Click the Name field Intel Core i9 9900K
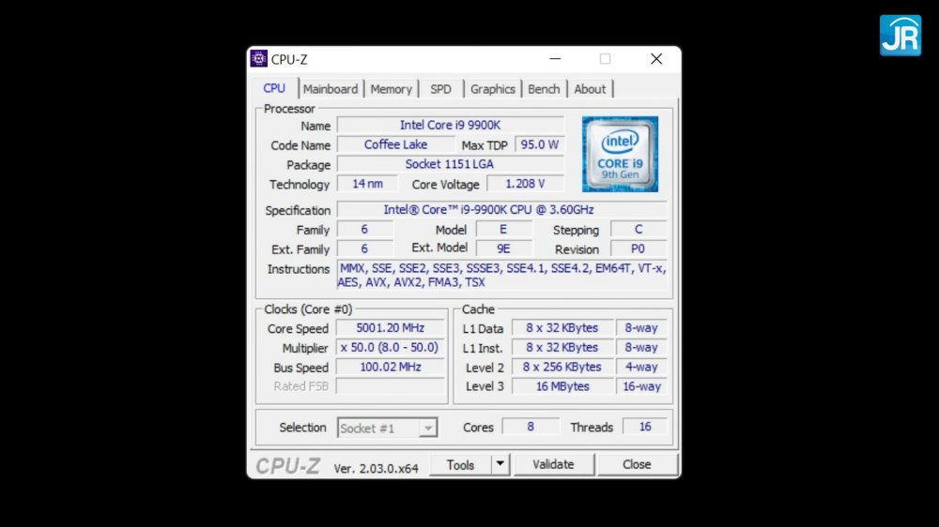939x527 pixels. (x=451, y=125)
